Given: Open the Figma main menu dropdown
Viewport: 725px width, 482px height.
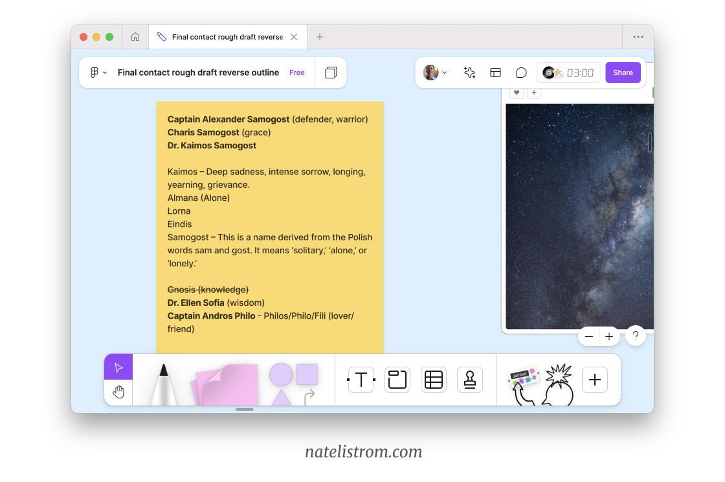Looking at the screenshot, I should [98, 73].
